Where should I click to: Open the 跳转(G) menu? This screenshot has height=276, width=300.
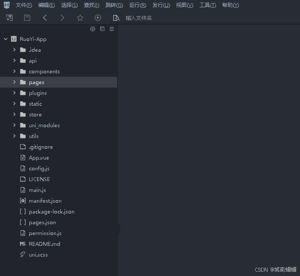tap(114, 5)
